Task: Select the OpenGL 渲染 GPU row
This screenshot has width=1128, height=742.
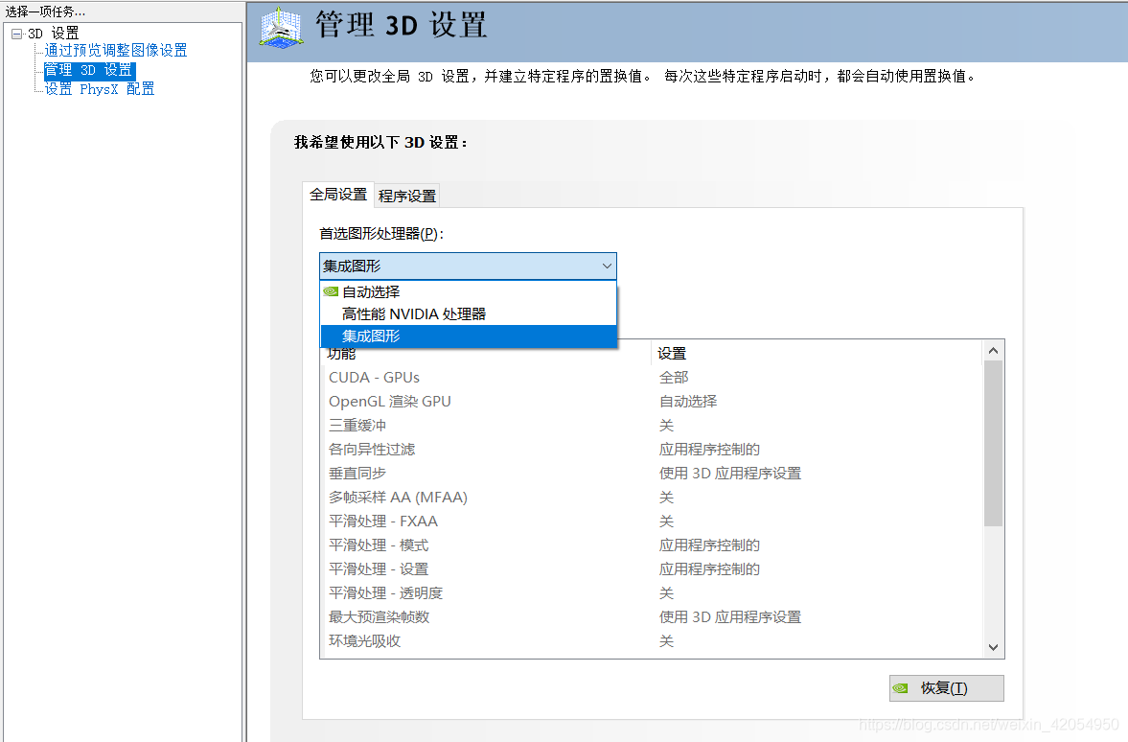Action: (652, 402)
